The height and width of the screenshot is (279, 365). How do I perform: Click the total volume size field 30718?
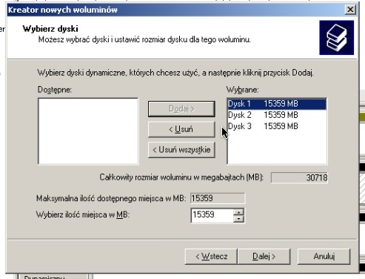click(x=299, y=177)
